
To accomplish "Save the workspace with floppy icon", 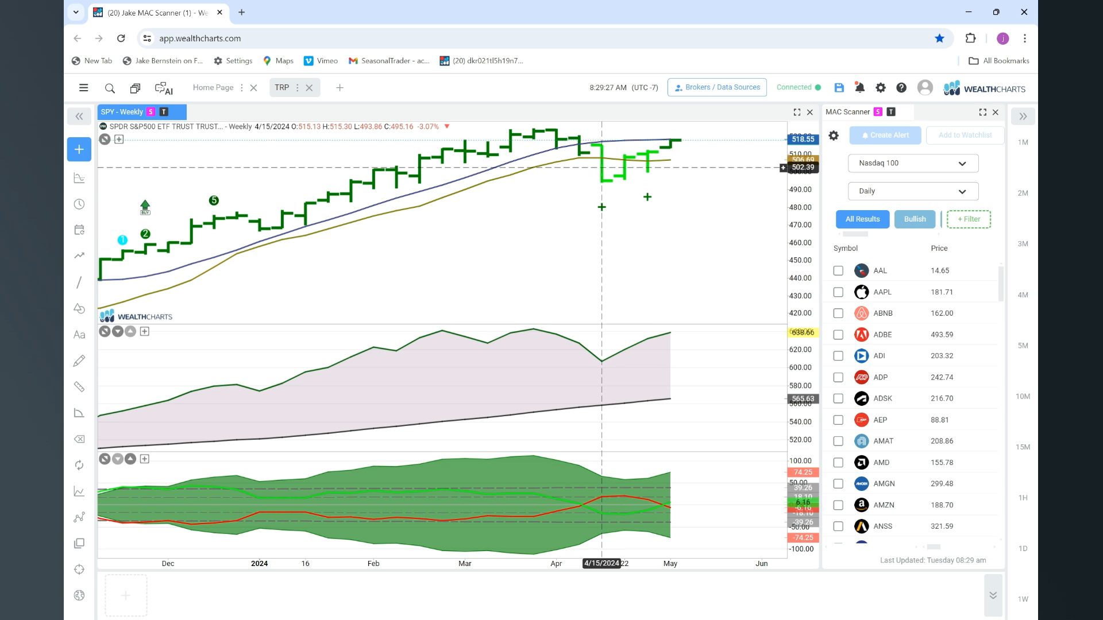I will (839, 87).
